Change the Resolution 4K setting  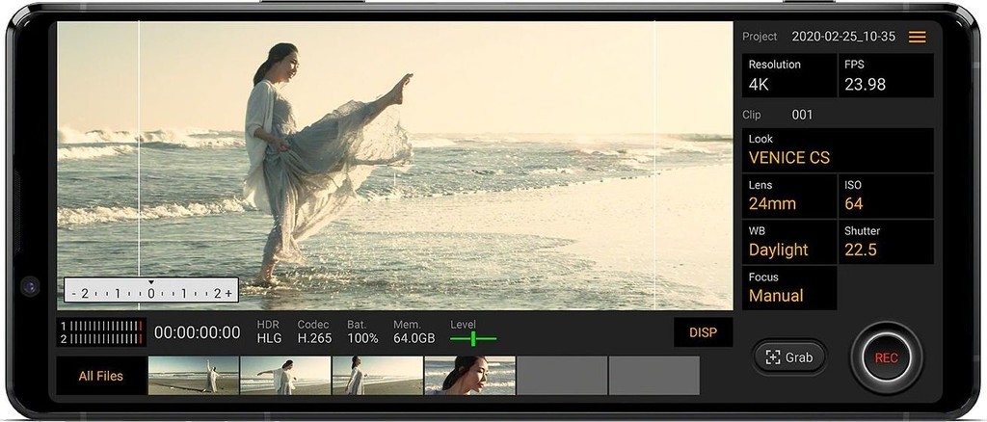788,75
